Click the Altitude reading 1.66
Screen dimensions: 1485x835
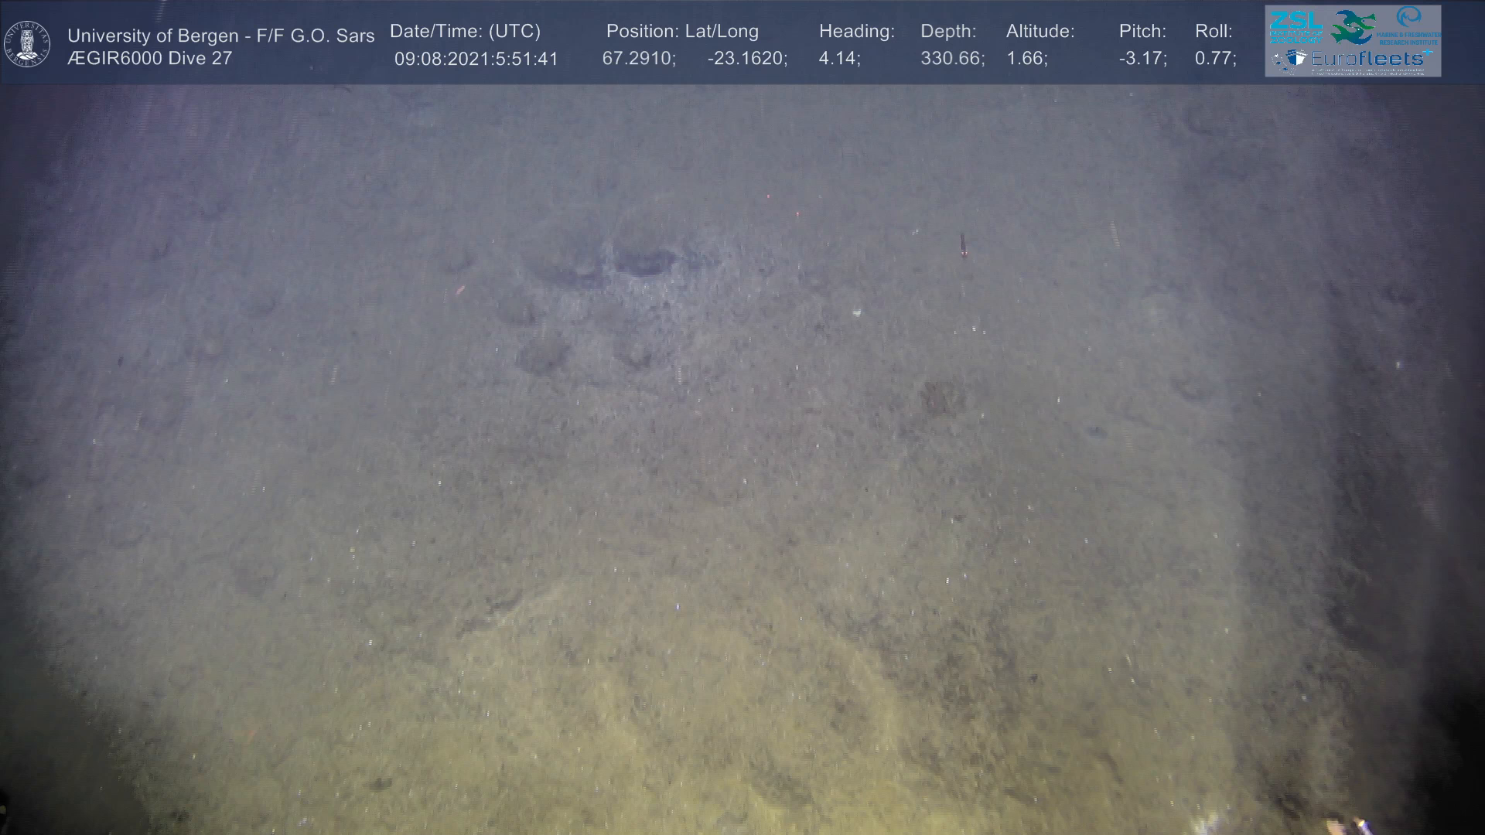tap(1026, 59)
